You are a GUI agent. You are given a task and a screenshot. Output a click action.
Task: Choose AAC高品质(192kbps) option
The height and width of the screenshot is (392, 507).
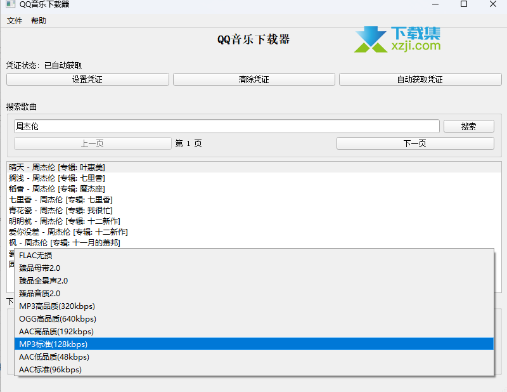tap(254, 332)
